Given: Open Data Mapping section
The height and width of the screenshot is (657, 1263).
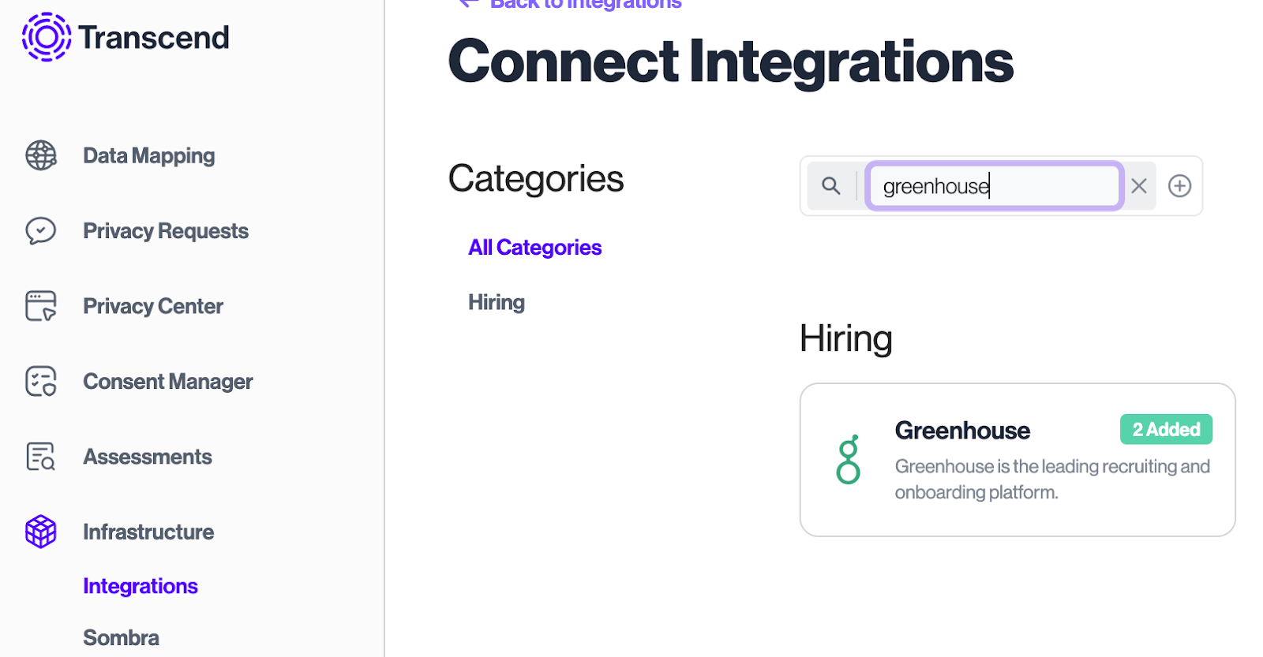Looking at the screenshot, I should click(x=148, y=155).
